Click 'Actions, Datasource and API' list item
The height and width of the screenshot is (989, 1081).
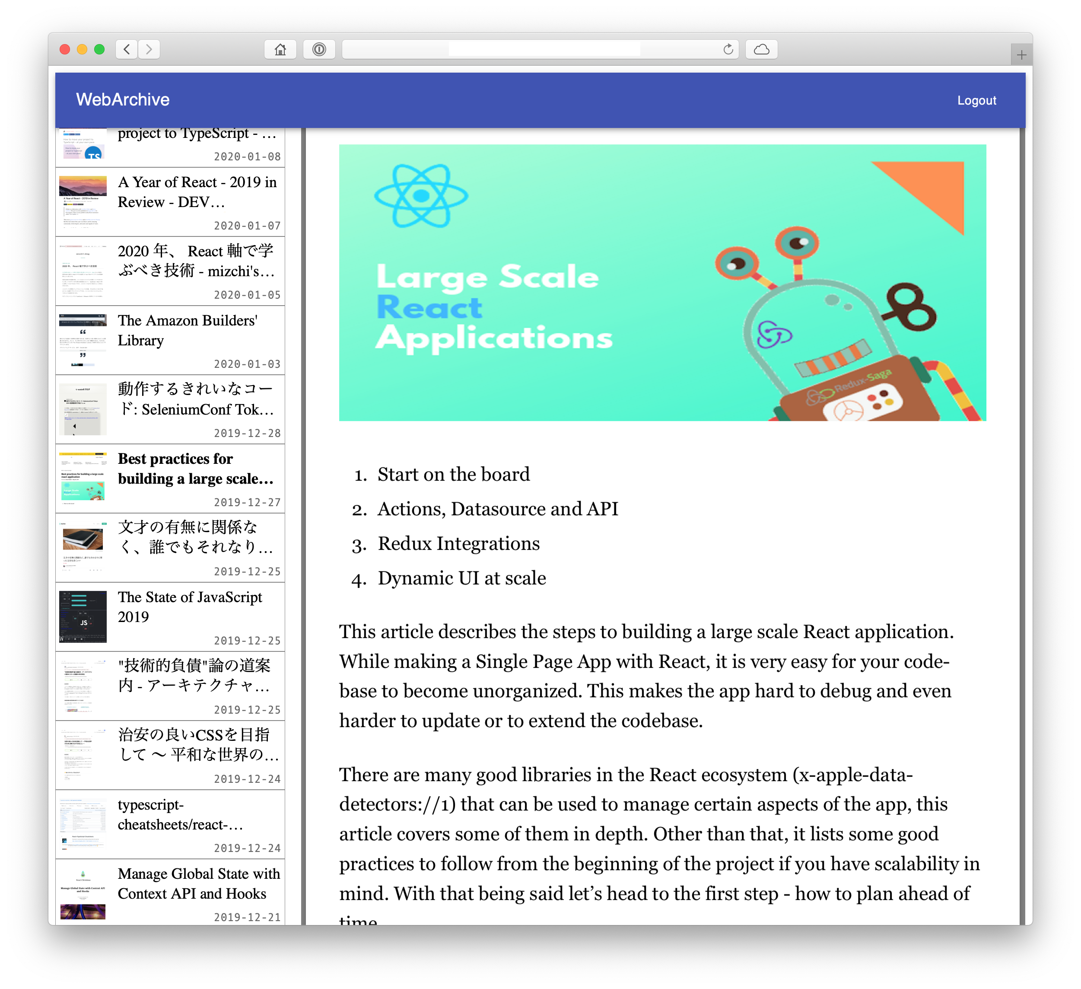(x=498, y=508)
